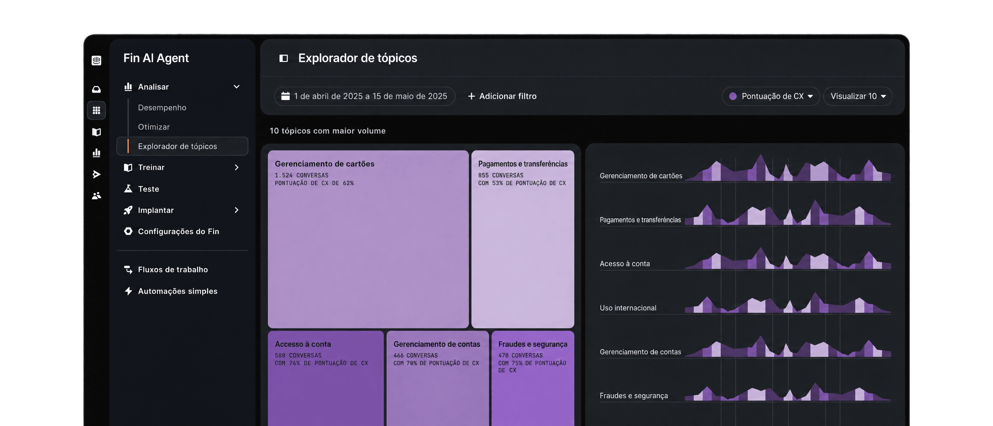Open the Teste menu item
This screenshot has width=993, height=426.
coord(148,189)
